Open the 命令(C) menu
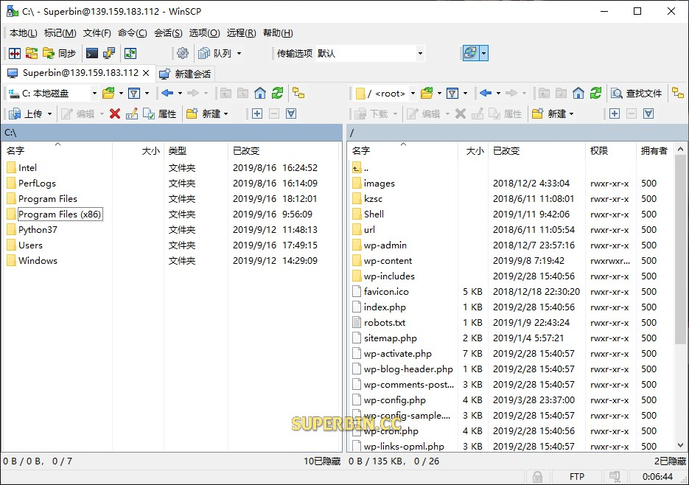The image size is (689, 485). tap(132, 33)
